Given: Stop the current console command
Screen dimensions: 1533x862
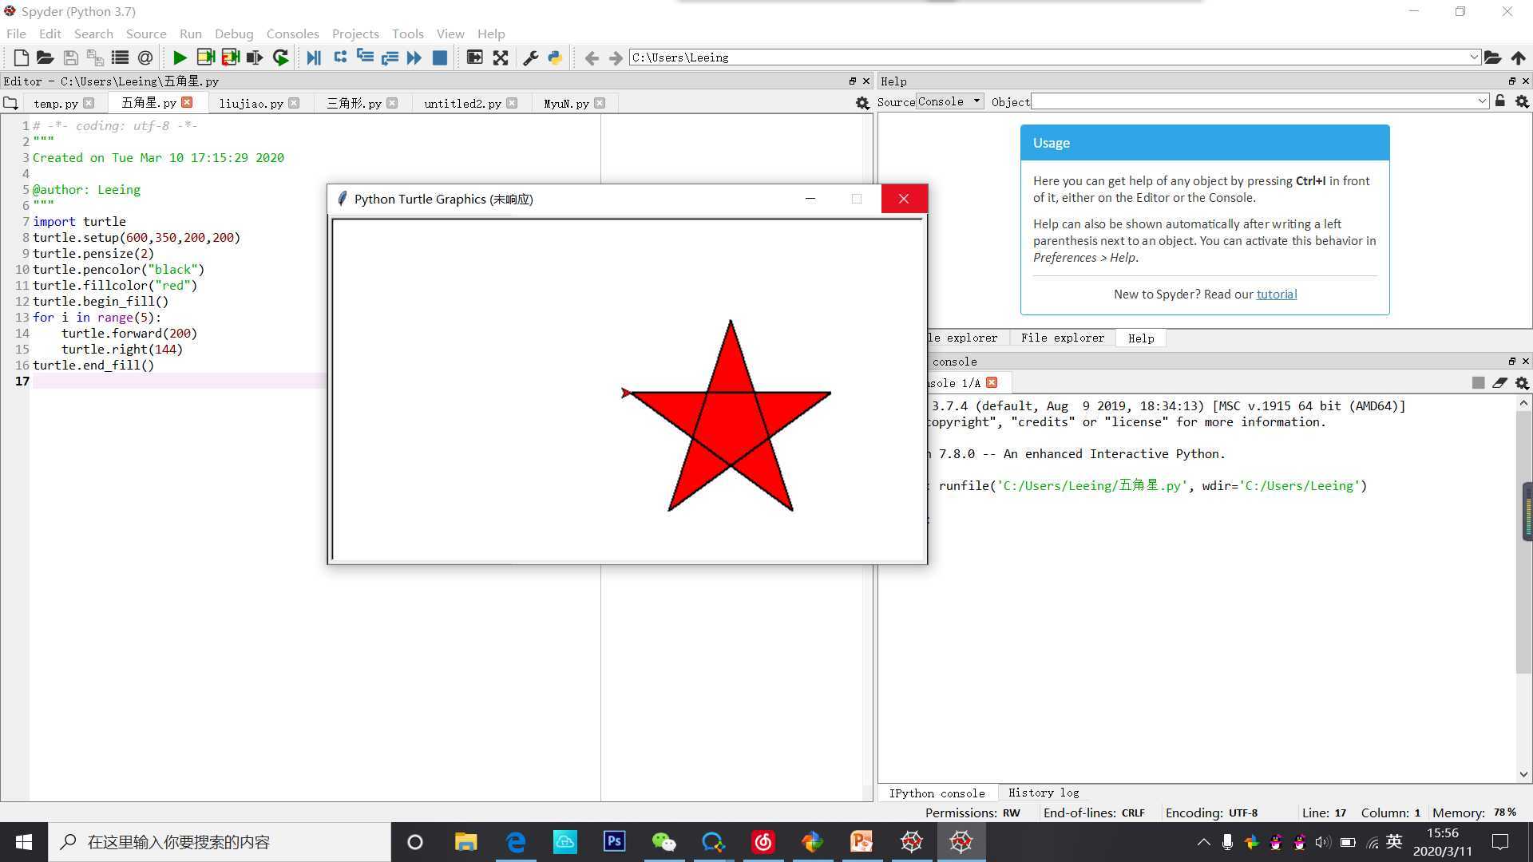Looking at the screenshot, I should point(1478,383).
